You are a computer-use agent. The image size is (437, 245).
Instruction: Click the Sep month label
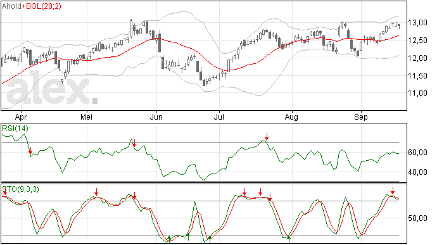(x=360, y=117)
